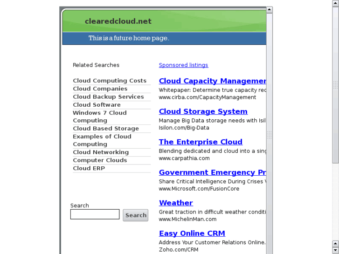Click 'Whitepaper: Determine true capacity' description

coord(213,90)
